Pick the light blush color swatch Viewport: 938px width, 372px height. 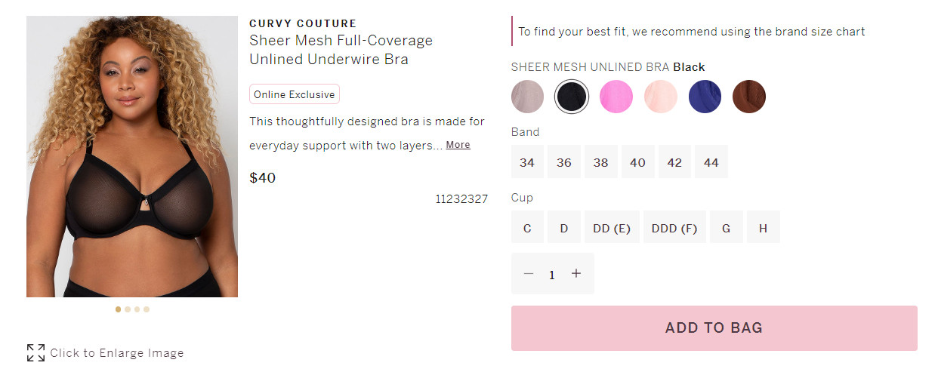click(x=660, y=97)
